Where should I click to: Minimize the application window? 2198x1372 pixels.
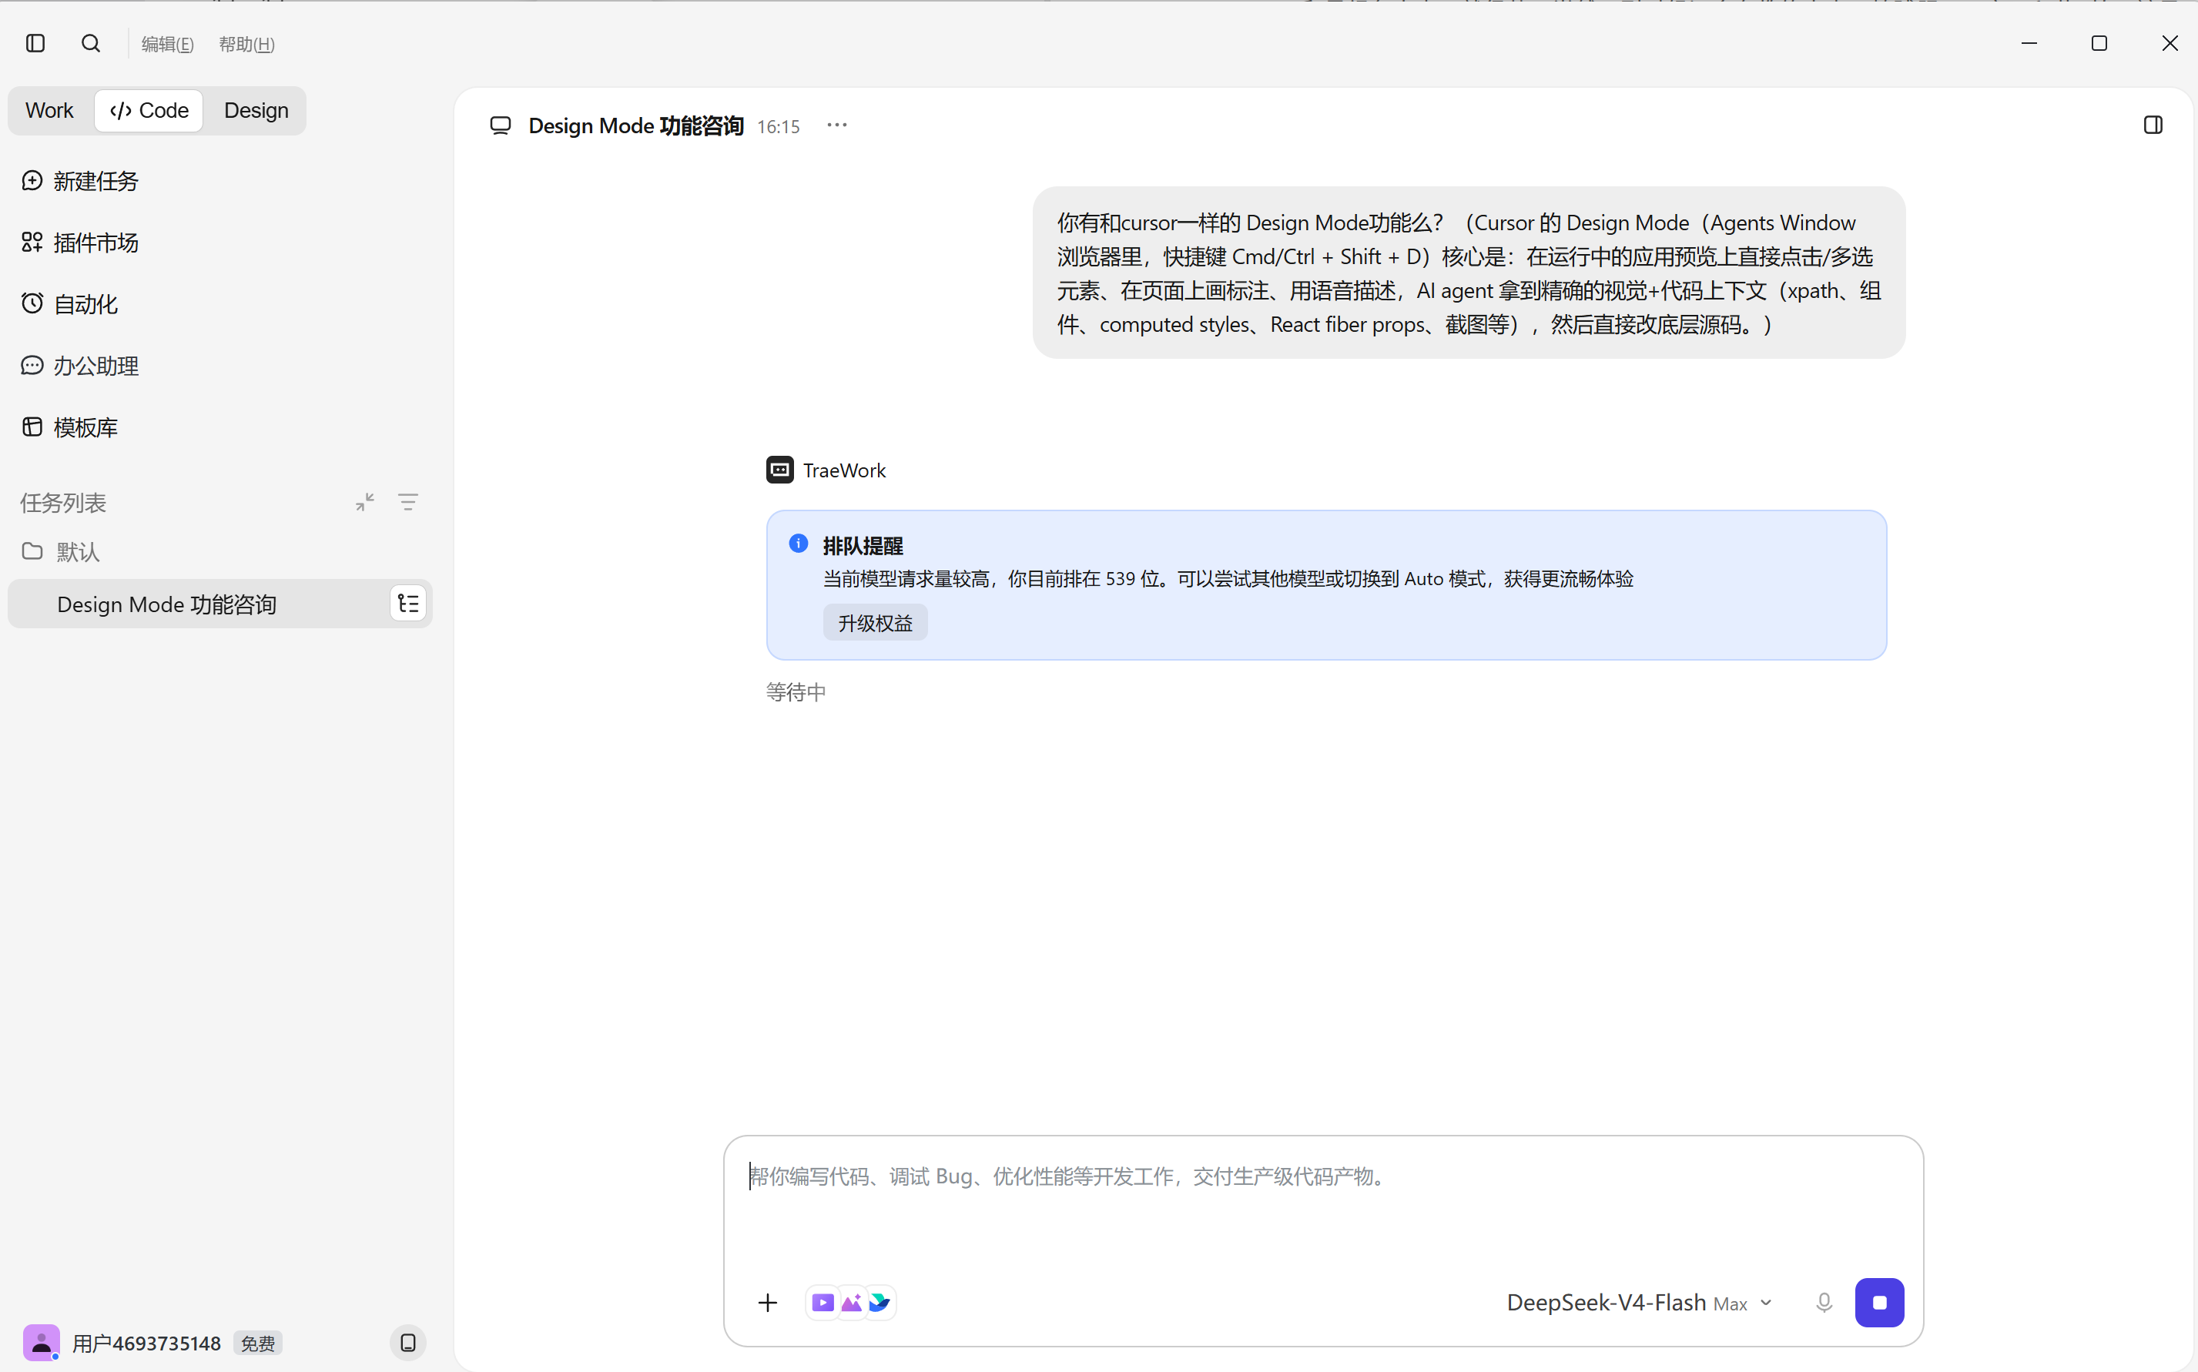click(x=2029, y=44)
